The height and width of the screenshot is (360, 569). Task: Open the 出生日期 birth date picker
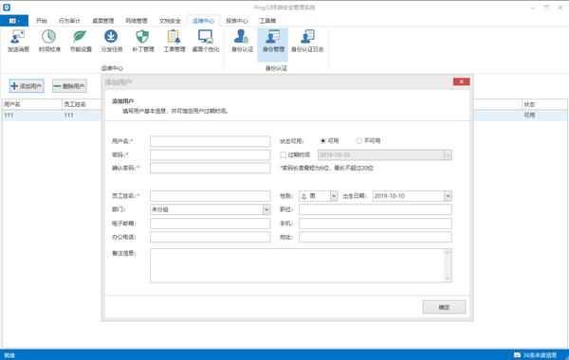[x=448, y=196]
